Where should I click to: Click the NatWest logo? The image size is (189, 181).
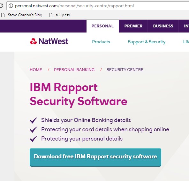(49, 41)
